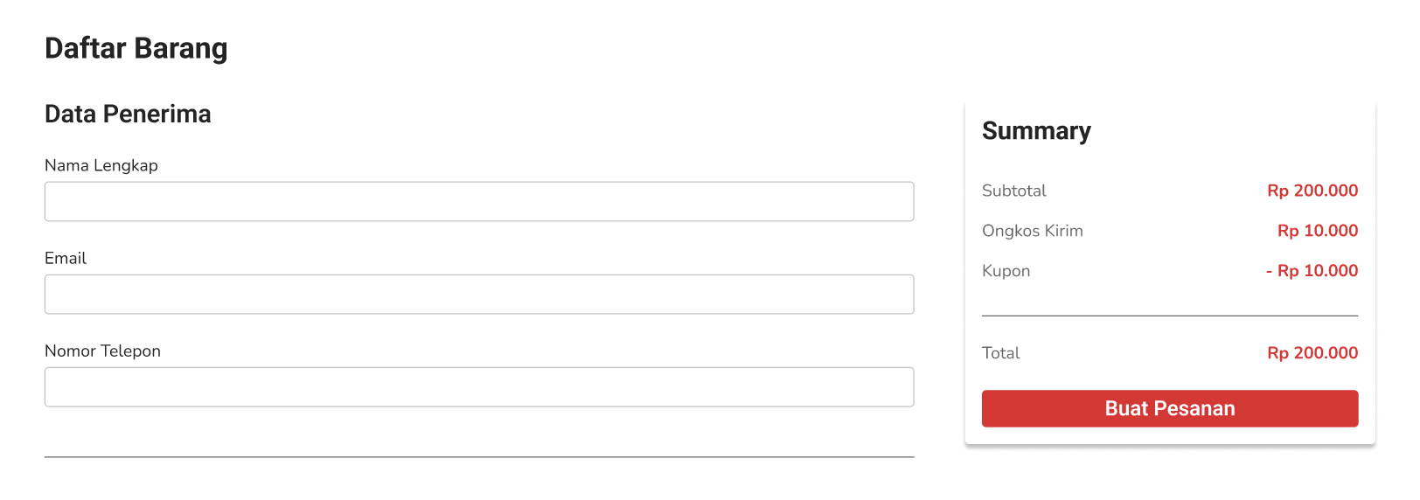Click the horizontal divider below Nomor Telepon
This screenshot has height=500, width=1420.
tap(479, 457)
